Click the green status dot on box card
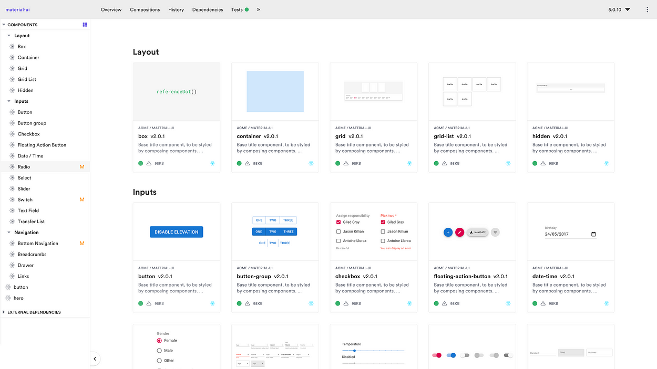This screenshot has width=657, height=369. tap(141, 163)
